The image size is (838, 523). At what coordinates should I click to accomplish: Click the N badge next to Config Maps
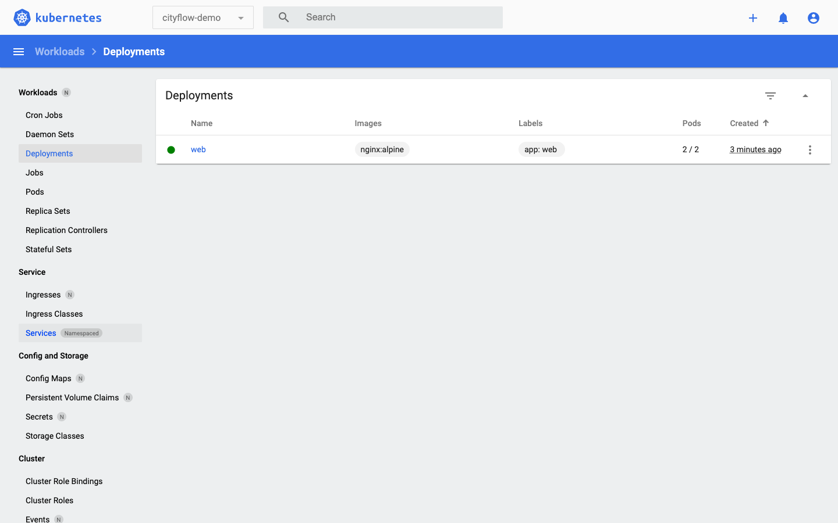tap(80, 378)
